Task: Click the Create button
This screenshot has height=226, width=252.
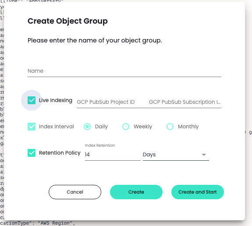Action: click(136, 192)
